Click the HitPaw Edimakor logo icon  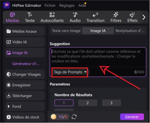(6, 5)
